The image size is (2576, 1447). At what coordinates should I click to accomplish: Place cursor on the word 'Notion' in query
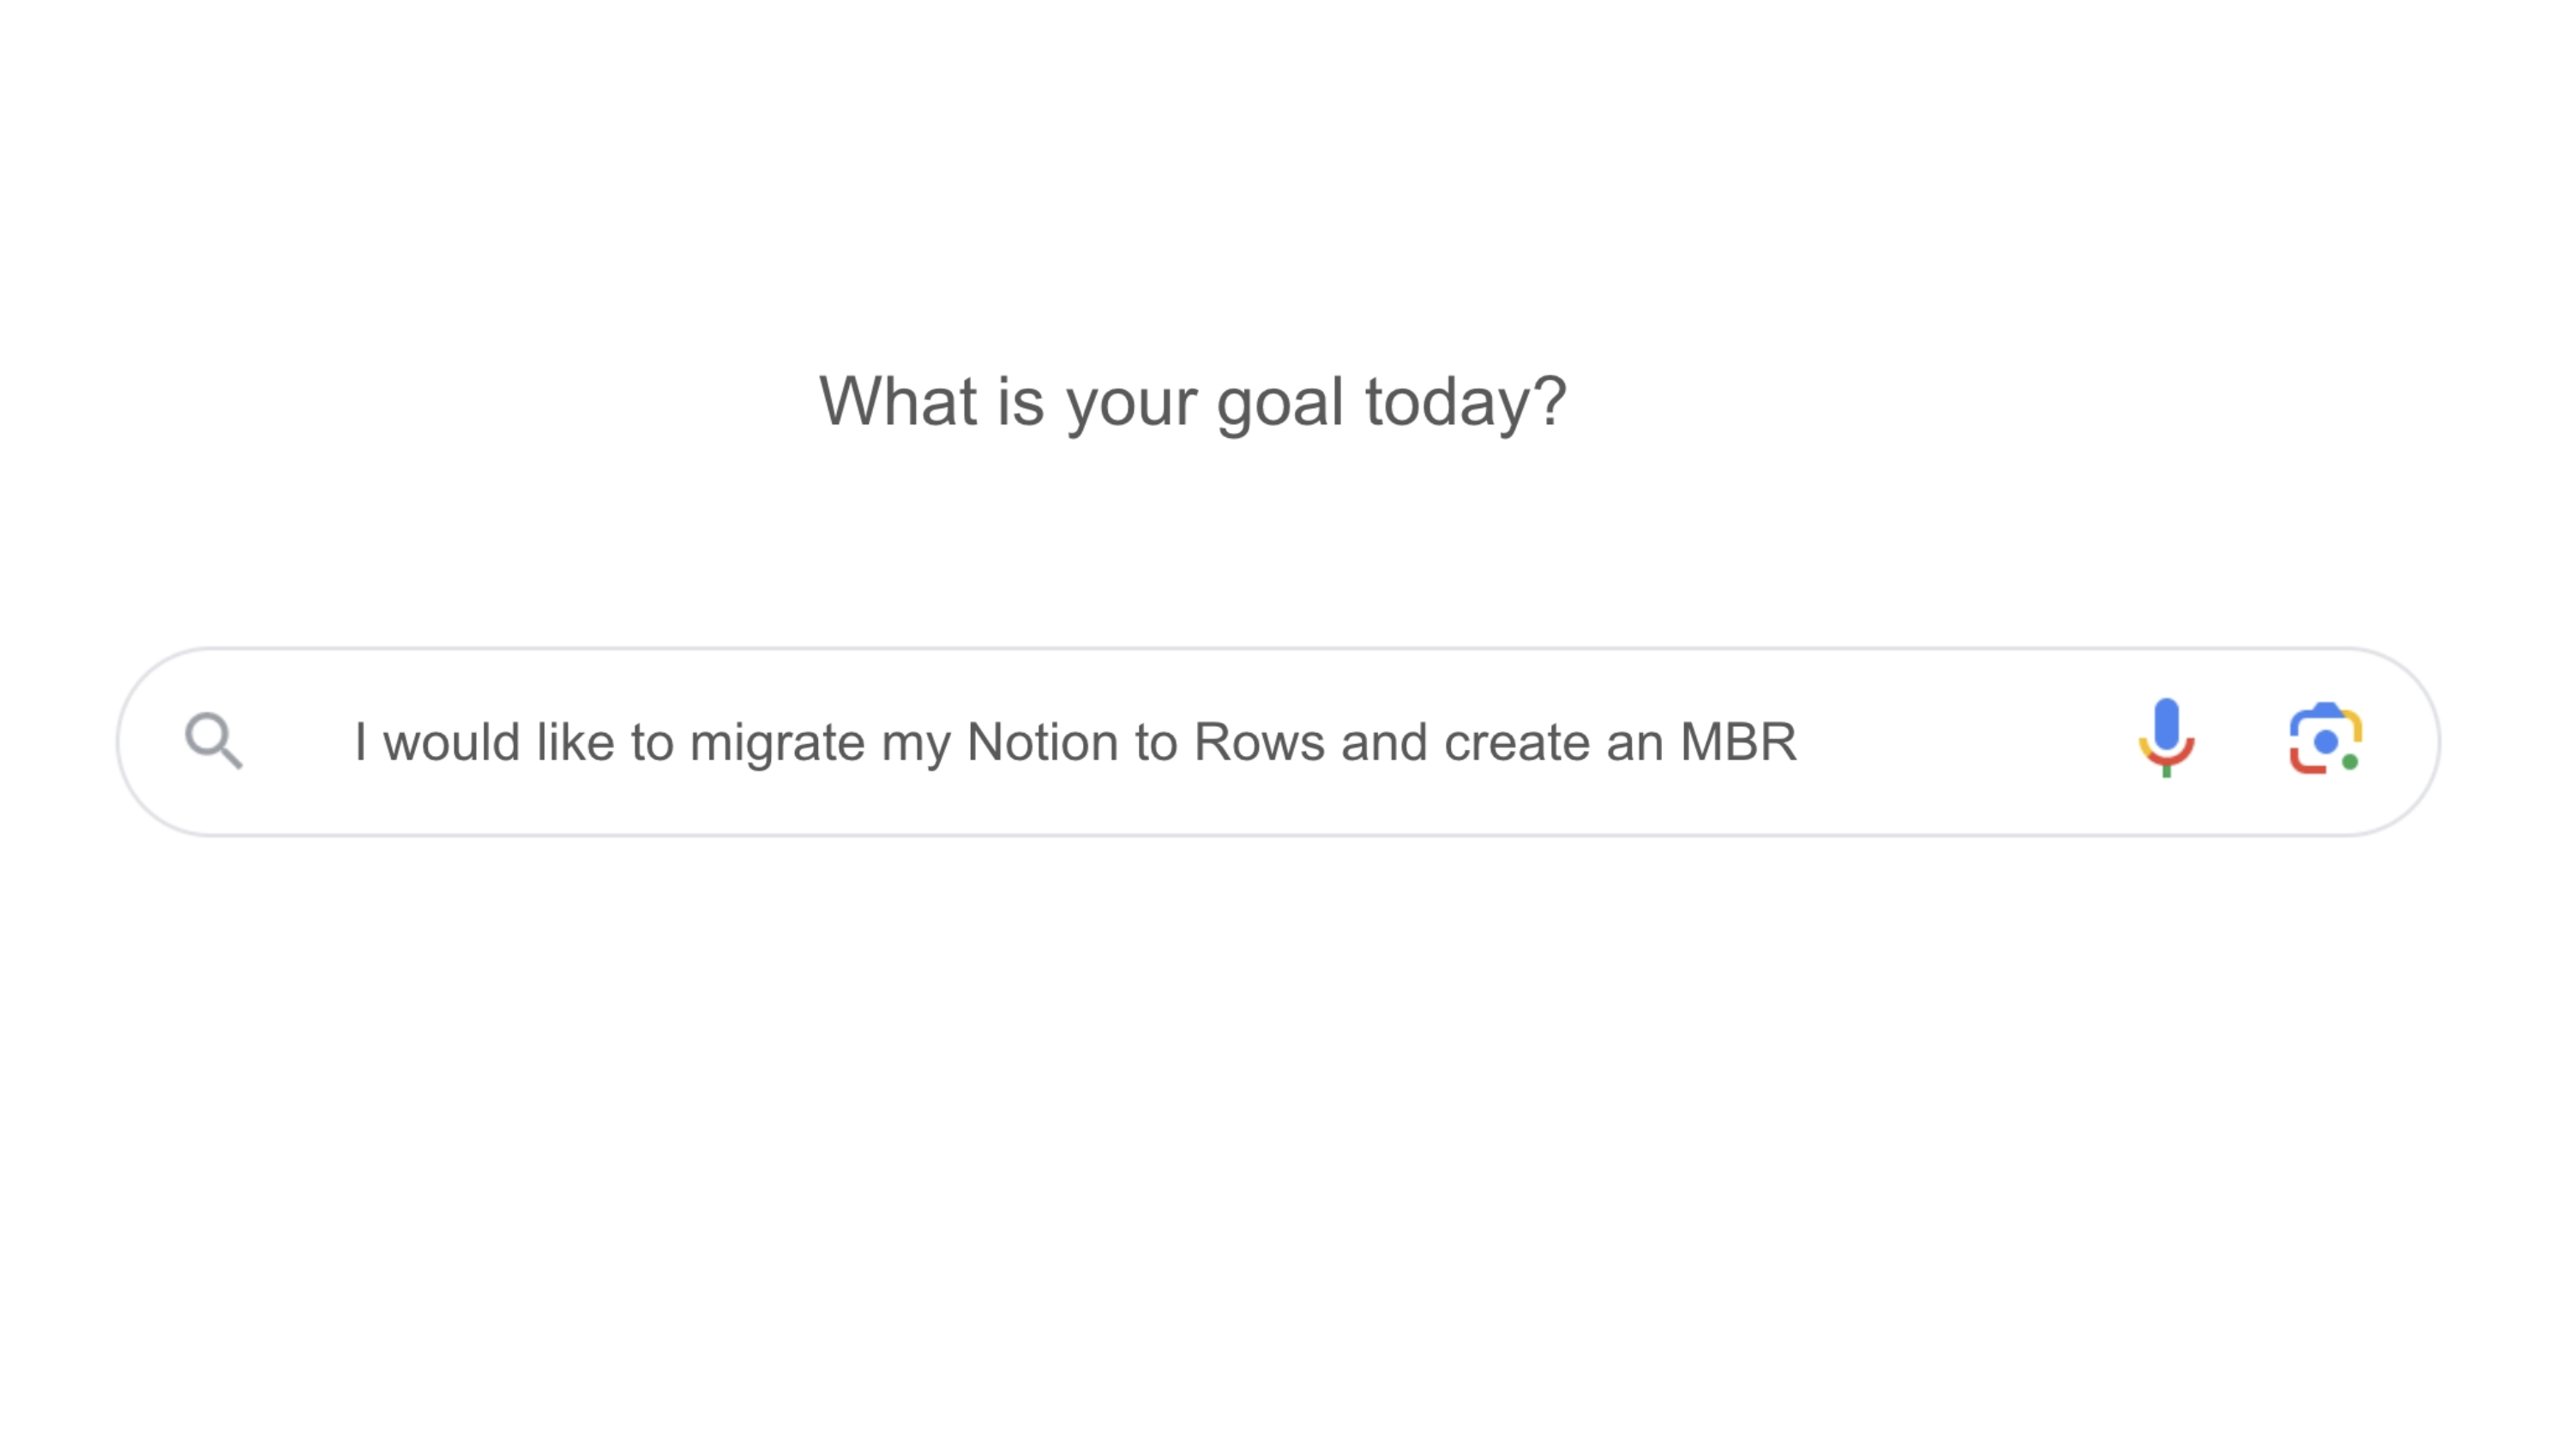pos(1042,742)
